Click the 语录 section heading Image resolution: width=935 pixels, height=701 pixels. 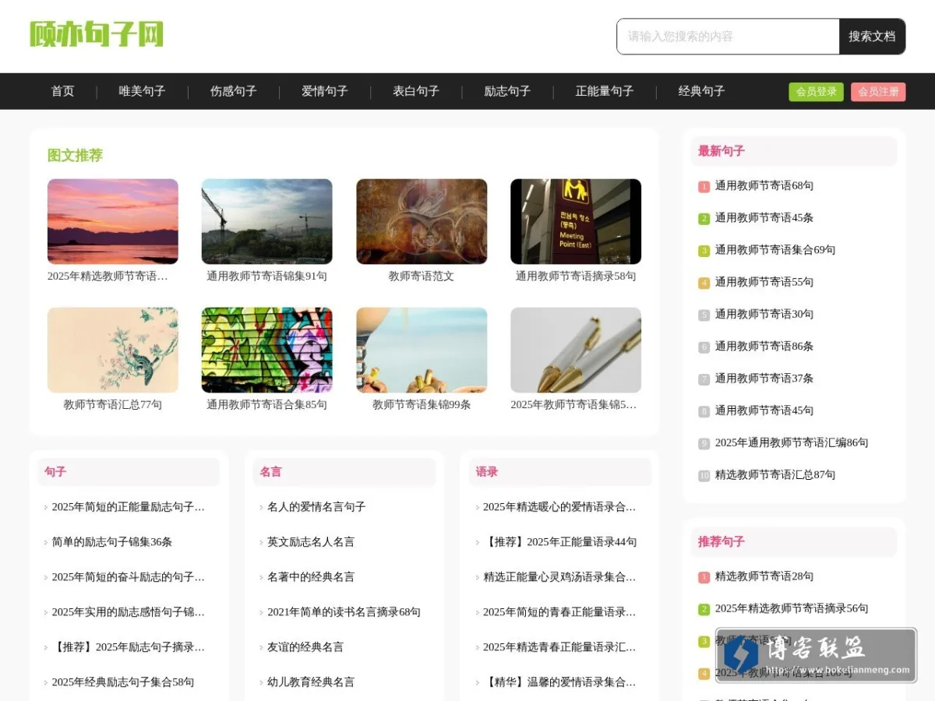click(487, 472)
